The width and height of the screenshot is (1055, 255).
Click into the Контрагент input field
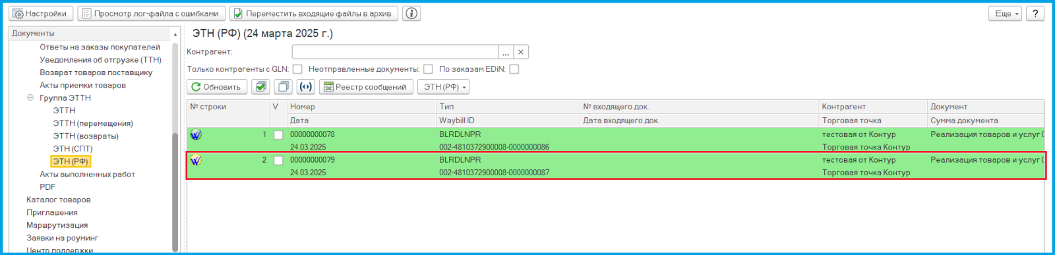click(x=395, y=52)
